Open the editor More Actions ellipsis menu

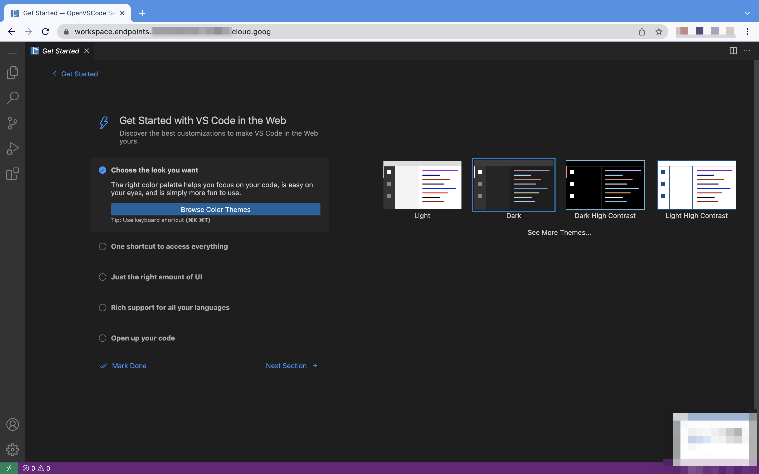pyautogui.click(x=747, y=51)
